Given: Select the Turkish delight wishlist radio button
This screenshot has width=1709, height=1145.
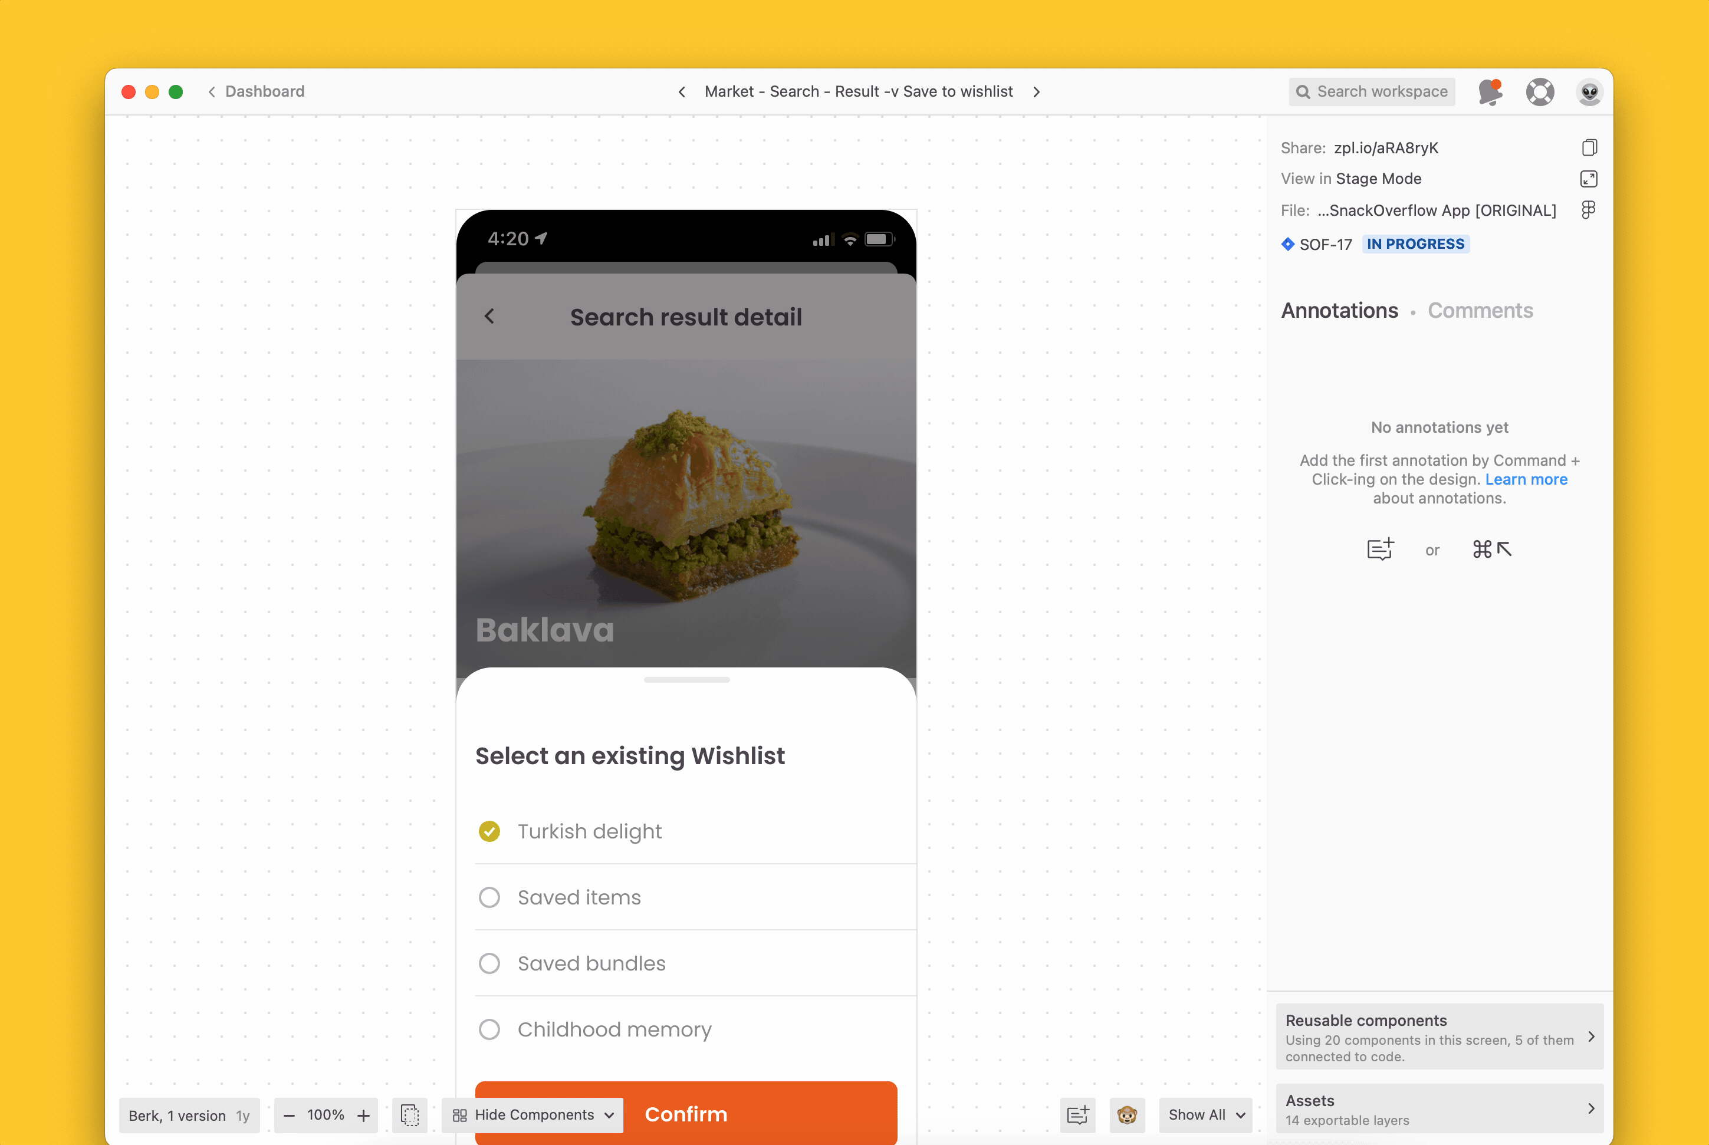Looking at the screenshot, I should [x=489, y=830].
